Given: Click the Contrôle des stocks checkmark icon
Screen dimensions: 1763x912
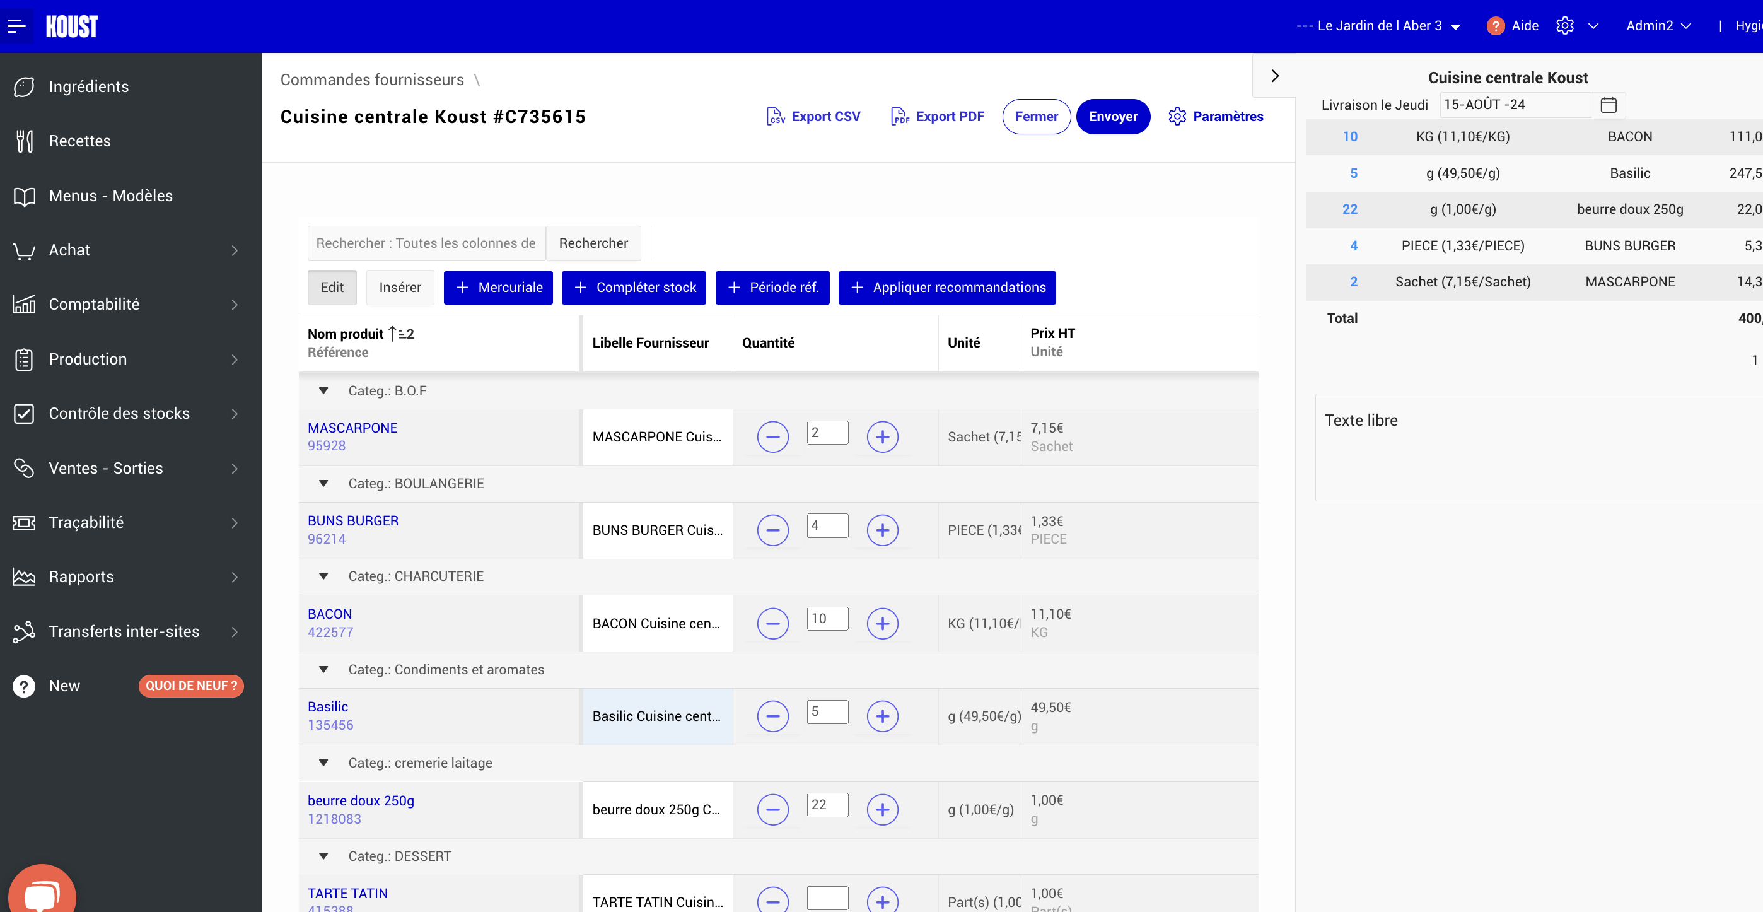Looking at the screenshot, I should [x=24, y=414].
